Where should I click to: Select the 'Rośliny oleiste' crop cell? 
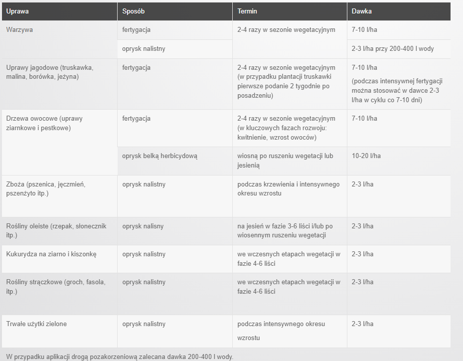point(59,231)
